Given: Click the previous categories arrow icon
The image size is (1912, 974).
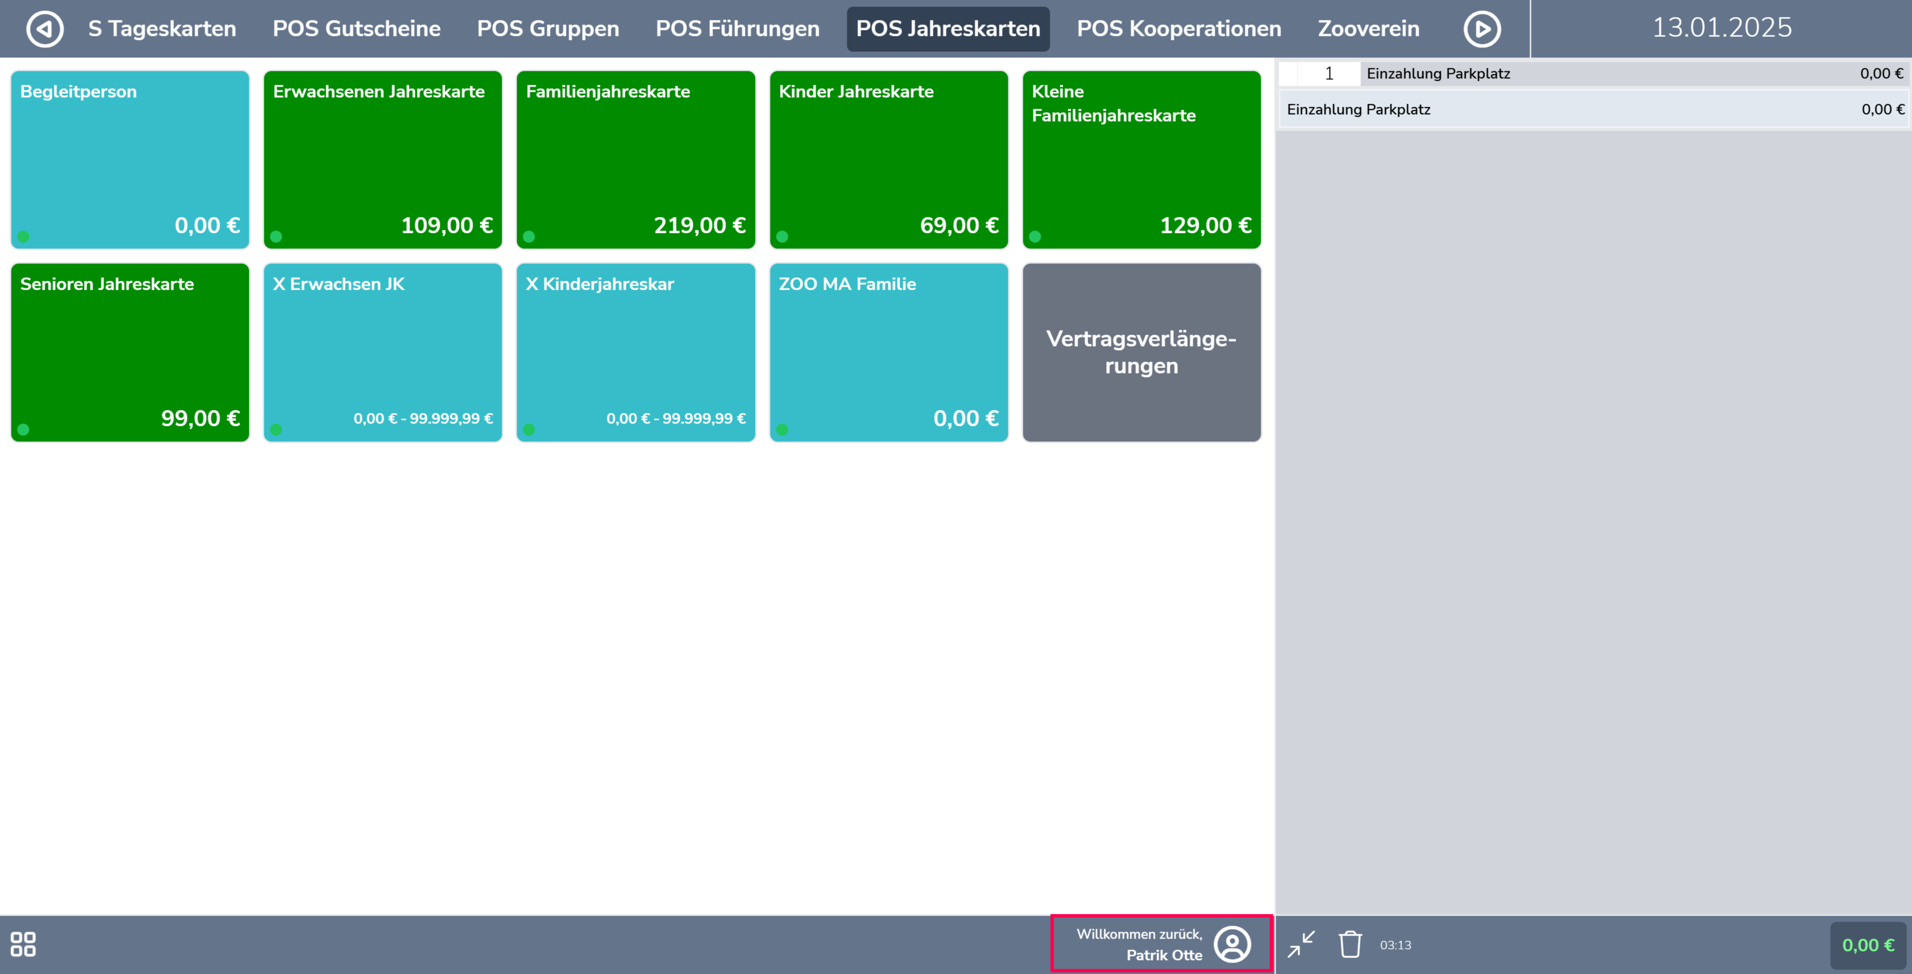Looking at the screenshot, I should [44, 29].
